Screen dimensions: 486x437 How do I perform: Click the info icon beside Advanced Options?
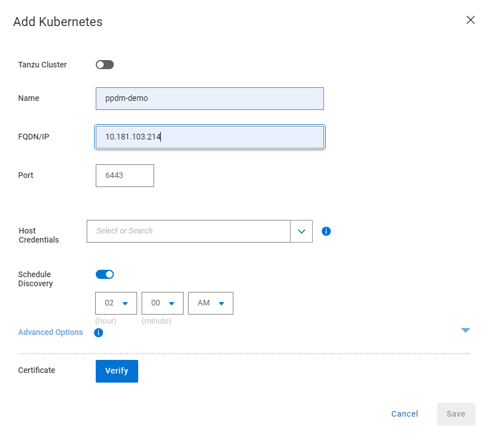pos(99,333)
